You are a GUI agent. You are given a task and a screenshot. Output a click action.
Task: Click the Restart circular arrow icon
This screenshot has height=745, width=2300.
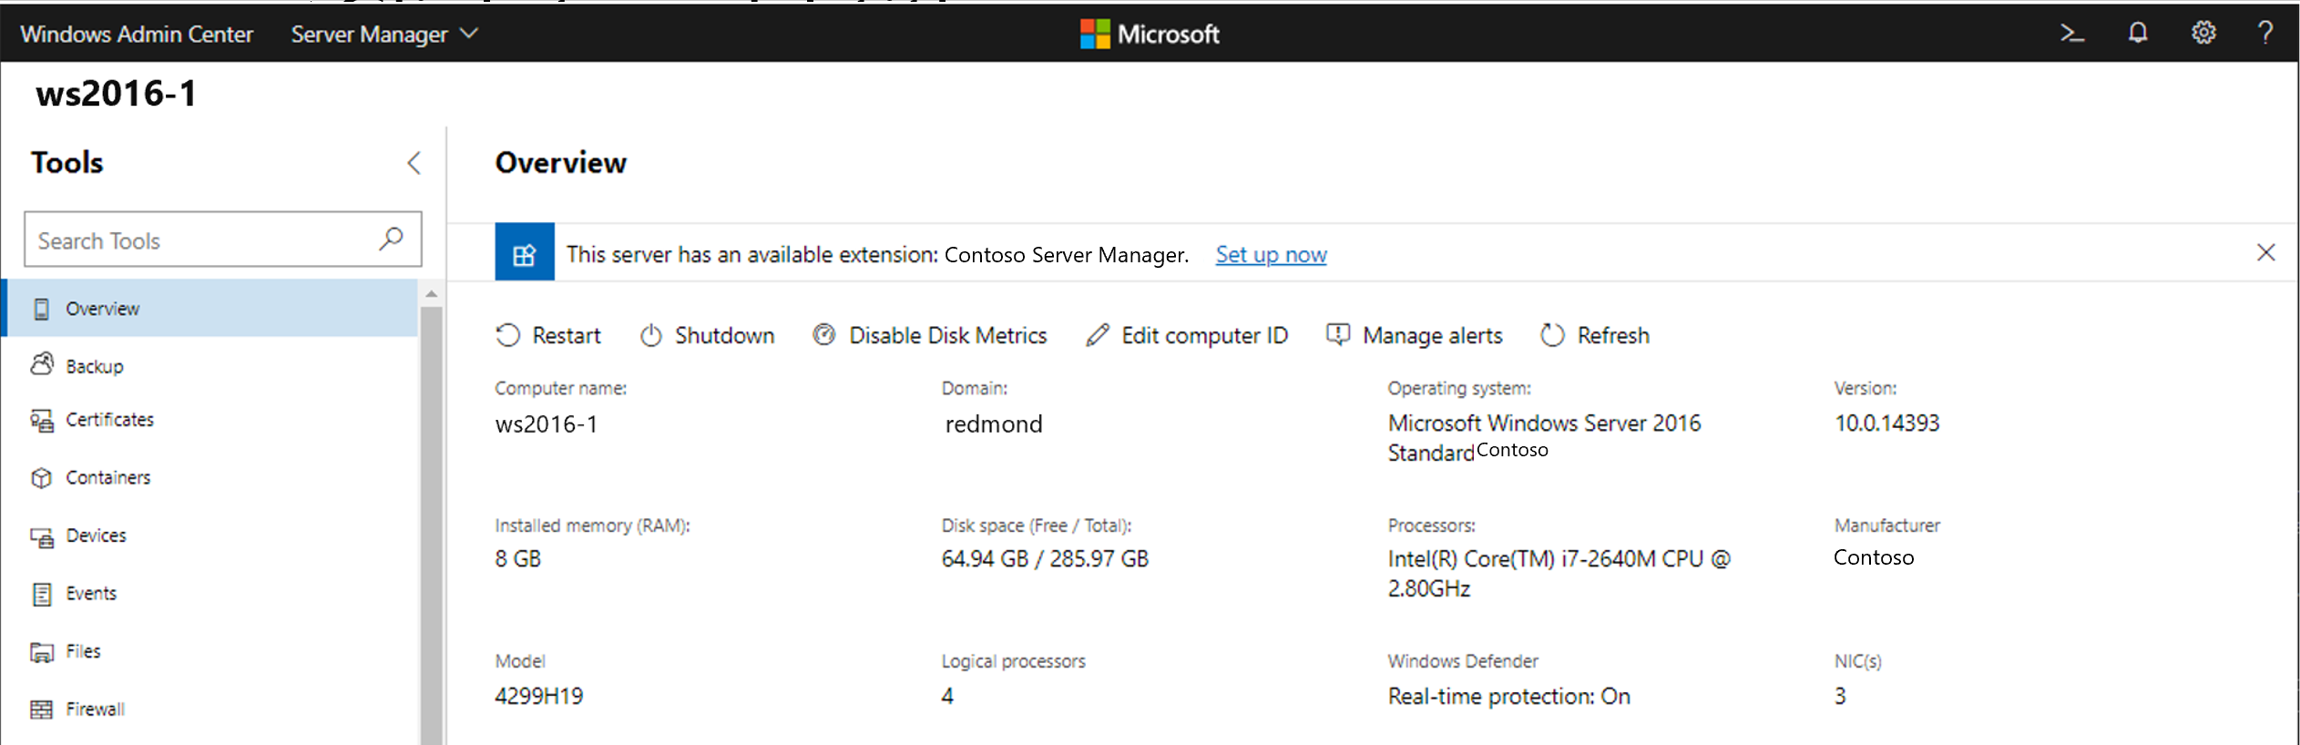pos(507,335)
